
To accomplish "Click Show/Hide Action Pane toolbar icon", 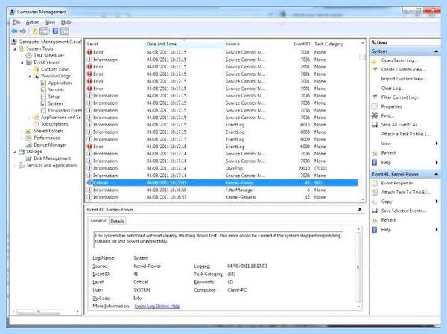I will point(65,31).
